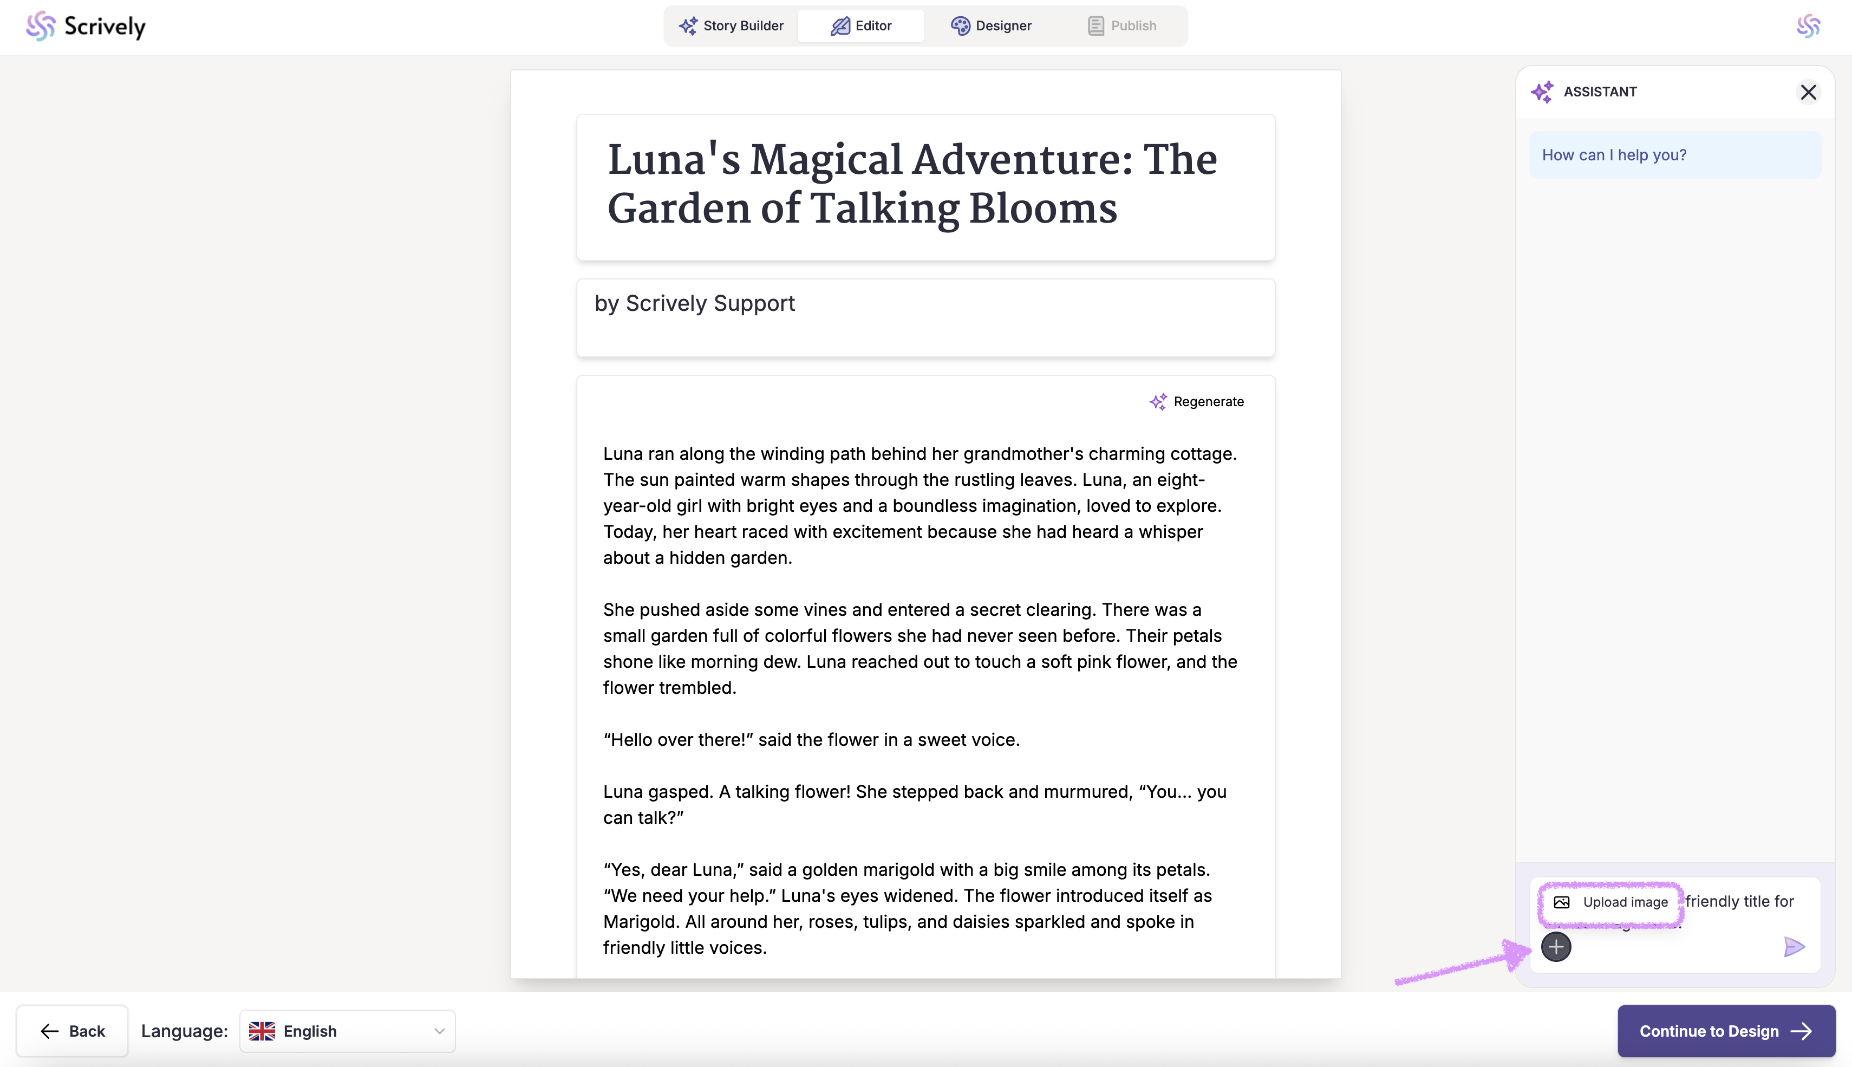Click the Assistant sparkle icon
The image size is (1852, 1067).
1541,92
